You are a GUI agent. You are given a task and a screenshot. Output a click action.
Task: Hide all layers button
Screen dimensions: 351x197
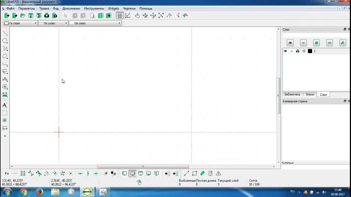[303, 43]
